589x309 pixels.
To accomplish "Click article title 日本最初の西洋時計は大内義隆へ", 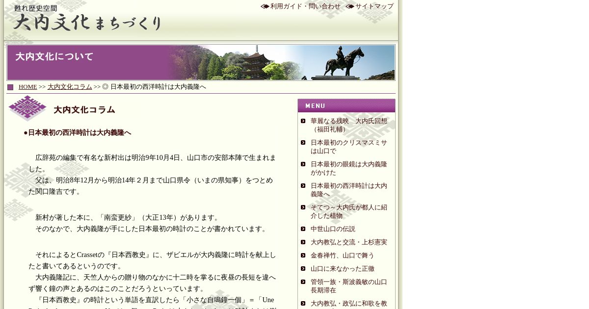I will 80,132.
